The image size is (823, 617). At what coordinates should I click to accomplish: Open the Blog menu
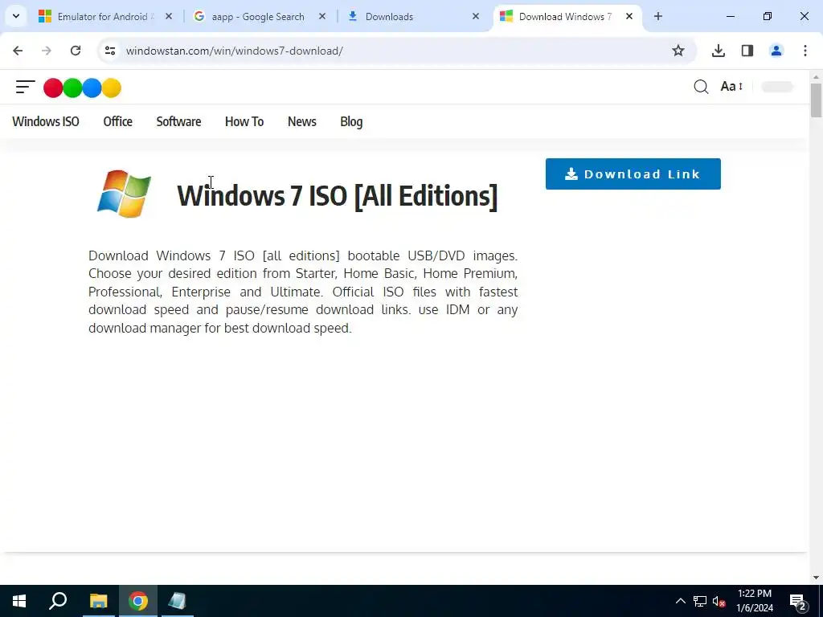tap(351, 122)
